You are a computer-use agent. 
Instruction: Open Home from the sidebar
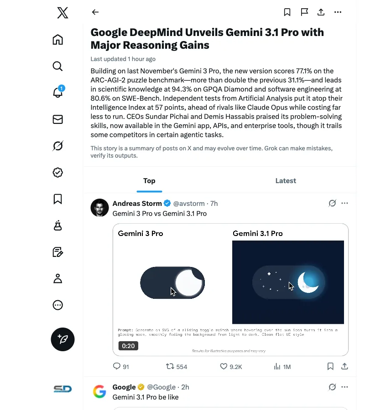point(57,40)
